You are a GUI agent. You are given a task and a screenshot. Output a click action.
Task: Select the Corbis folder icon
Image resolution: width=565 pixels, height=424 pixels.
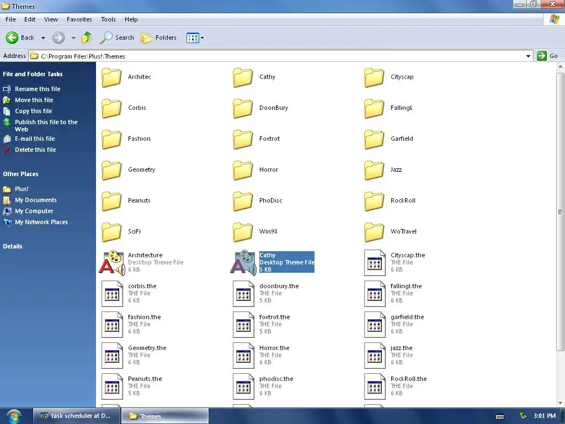pos(111,108)
